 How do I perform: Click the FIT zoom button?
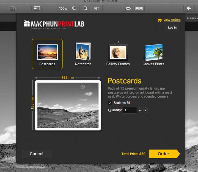[x=97, y=9]
